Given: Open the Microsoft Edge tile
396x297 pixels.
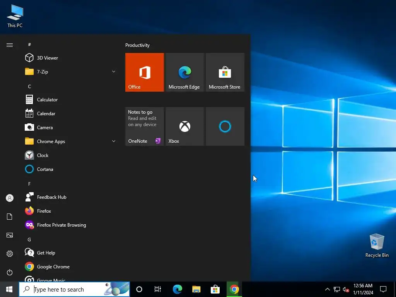Looking at the screenshot, I should point(185,72).
